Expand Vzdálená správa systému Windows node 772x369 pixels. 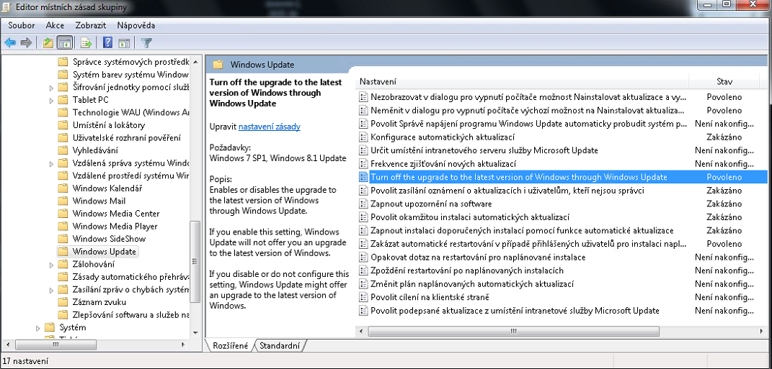52,163
